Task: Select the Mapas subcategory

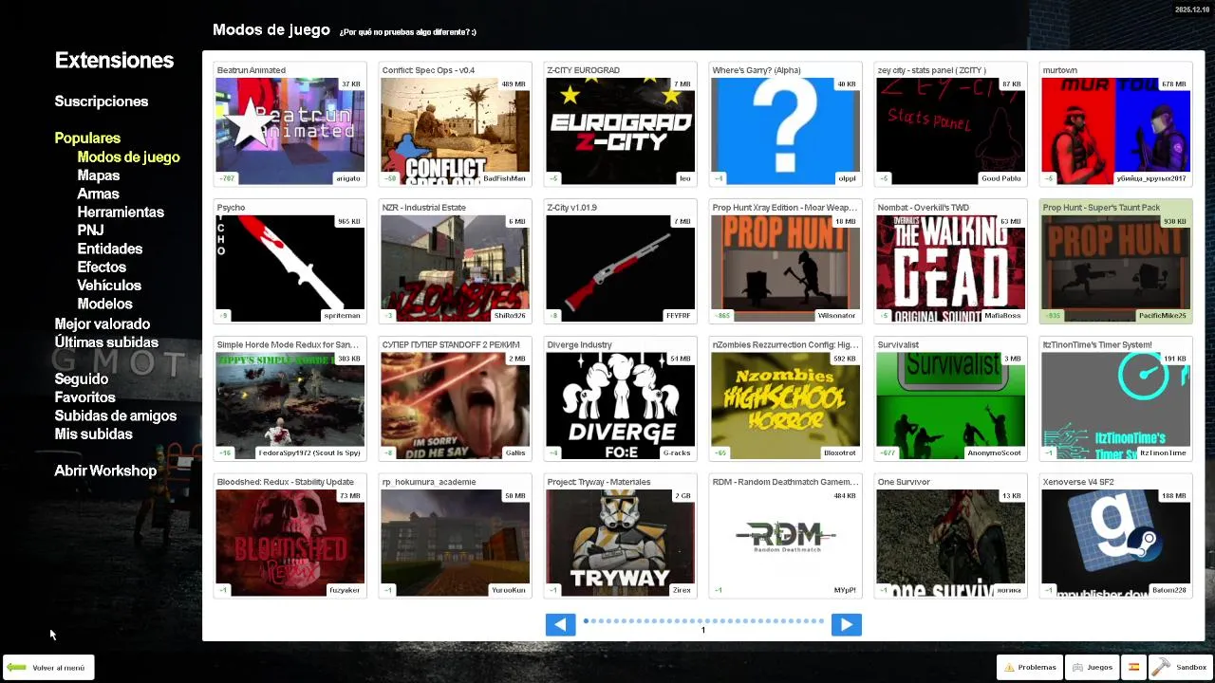Action: tap(99, 175)
